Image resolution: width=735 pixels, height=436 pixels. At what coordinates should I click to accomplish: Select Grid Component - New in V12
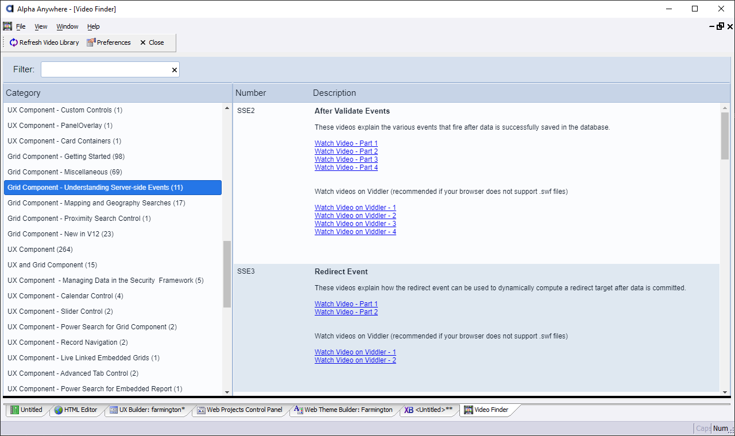[x=113, y=234]
